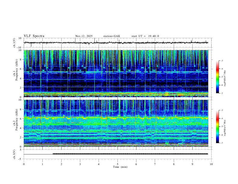The width and height of the screenshot is (238, 184).
Task: Click the lower PSD color scale bar
Action: click(217, 127)
